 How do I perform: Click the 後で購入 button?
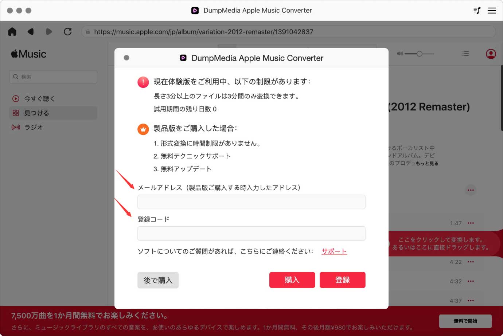(158, 280)
